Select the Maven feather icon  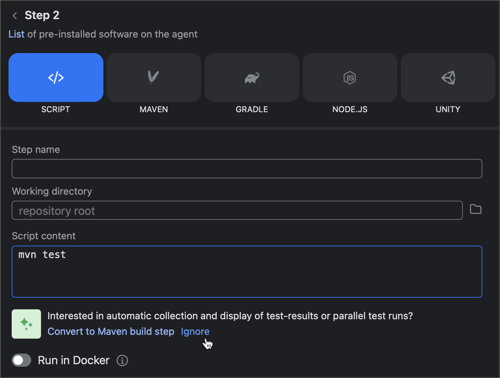154,77
